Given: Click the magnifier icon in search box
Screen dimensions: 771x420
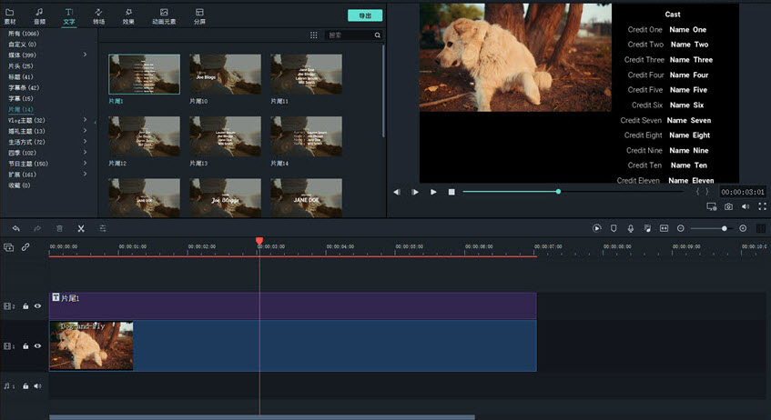Looking at the screenshot, I should 378,35.
